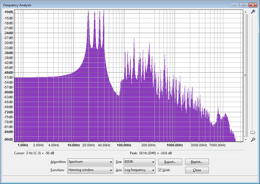The width and height of the screenshot is (260, 184).
Task: Click the vertical zoom slider thumb
Action: (253, 132)
